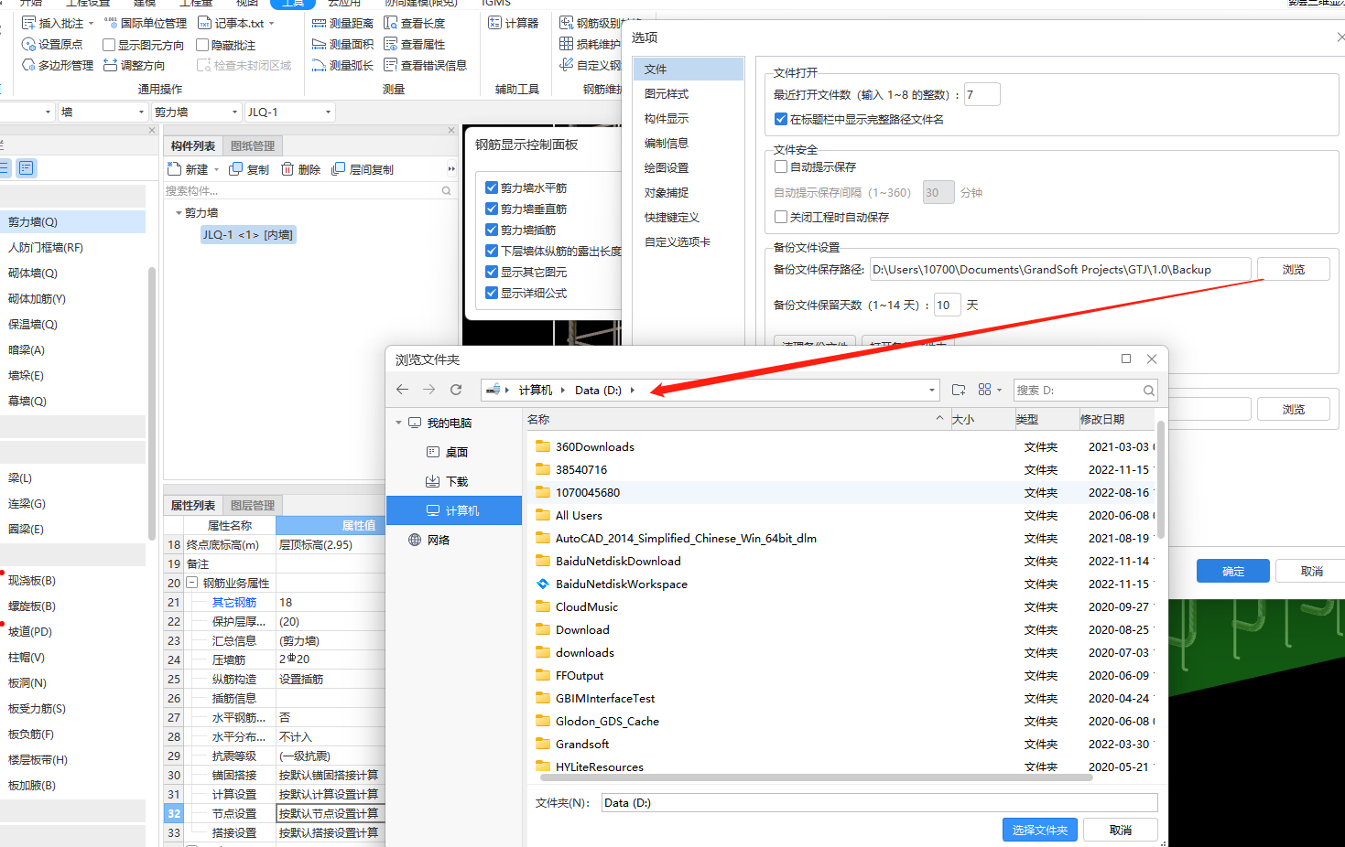The width and height of the screenshot is (1345, 847).
Task: Click the 搜索 D: search field
Action: coord(1085,390)
